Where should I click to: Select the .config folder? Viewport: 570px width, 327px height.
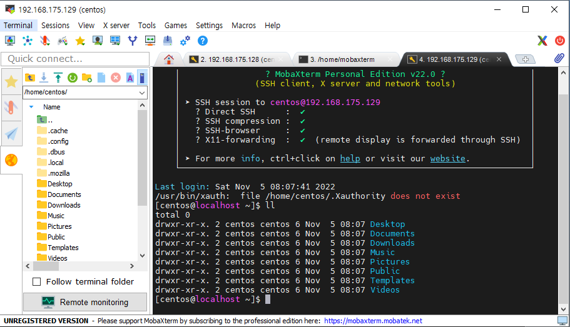(x=53, y=141)
